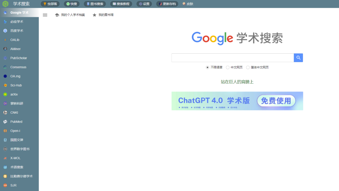Screen dimensions: 339x191
Task: Click the OA.mg dark circle icon
Action: tap(5, 76)
